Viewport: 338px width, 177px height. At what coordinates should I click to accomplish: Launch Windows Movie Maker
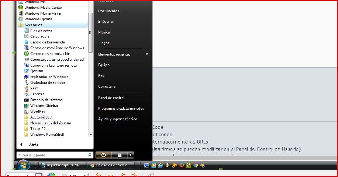(x=43, y=13)
